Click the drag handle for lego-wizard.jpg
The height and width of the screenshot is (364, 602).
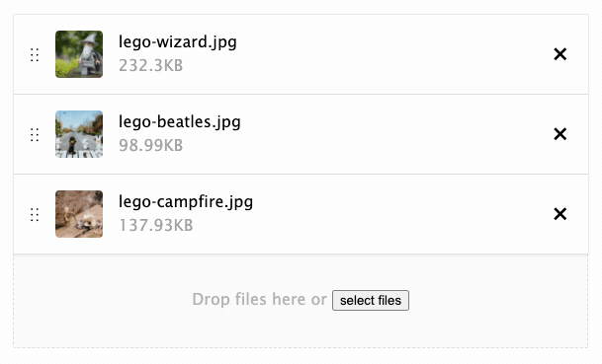35,55
